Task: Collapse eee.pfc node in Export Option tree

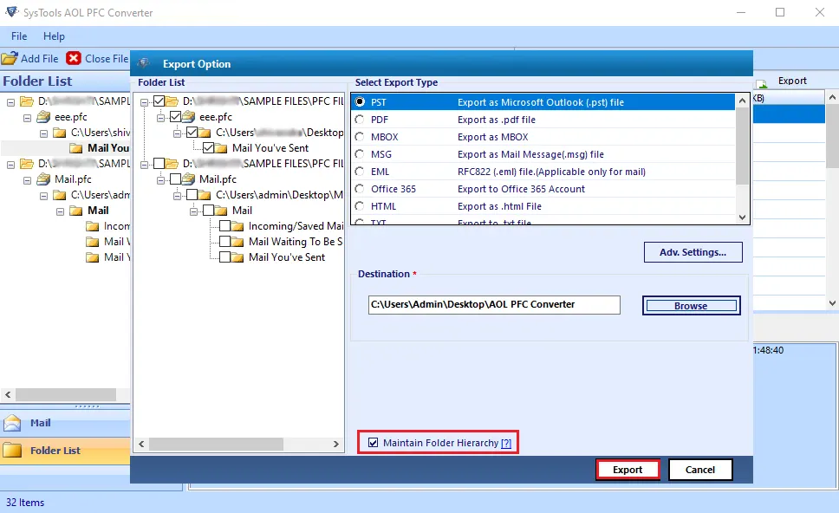Action: click(x=160, y=118)
